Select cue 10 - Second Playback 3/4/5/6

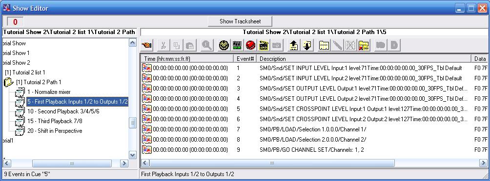click(x=63, y=111)
